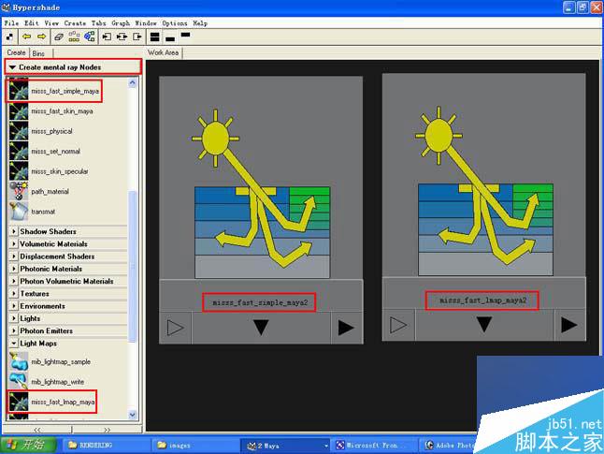Click the mib_lightmap_sample node icon

(19, 362)
